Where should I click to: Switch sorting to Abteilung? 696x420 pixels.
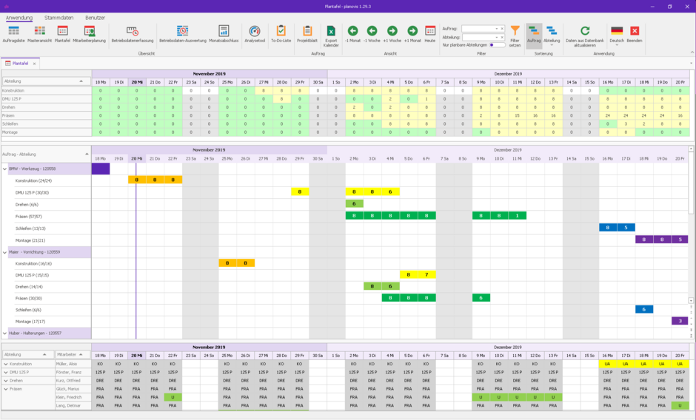(x=552, y=33)
